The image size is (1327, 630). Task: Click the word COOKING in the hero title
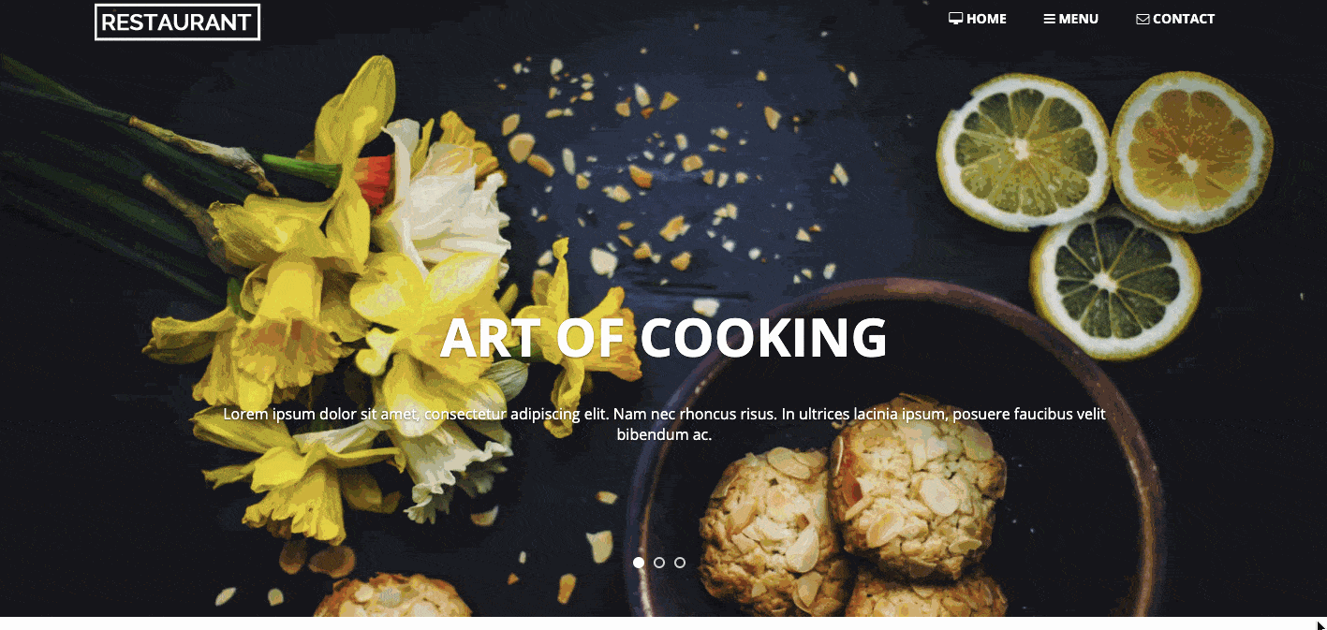point(764,338)
